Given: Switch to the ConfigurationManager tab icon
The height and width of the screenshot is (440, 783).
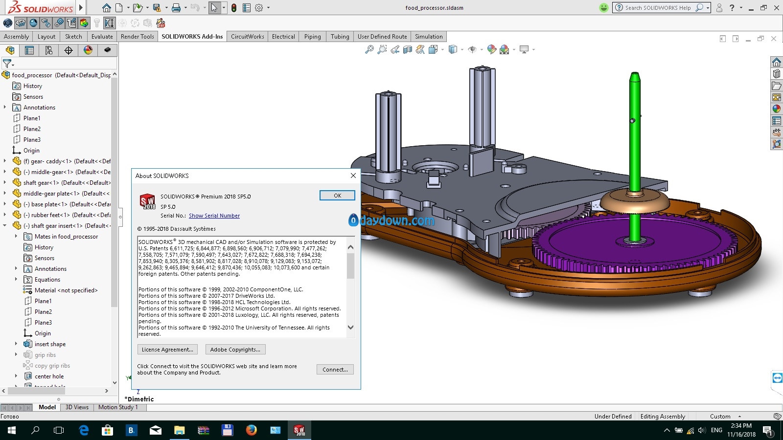Looking at the screenshot, I should (49, 50).
